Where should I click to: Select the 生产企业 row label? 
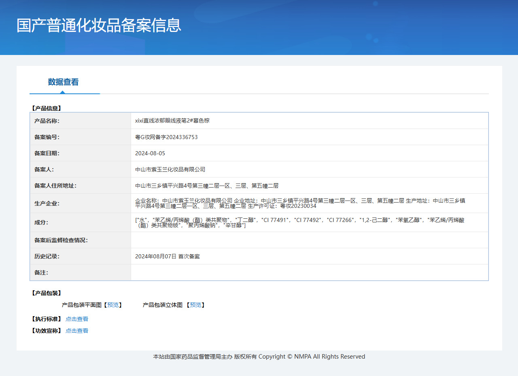click(47, 203)
